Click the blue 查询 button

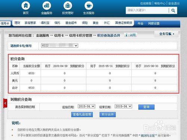146,107
